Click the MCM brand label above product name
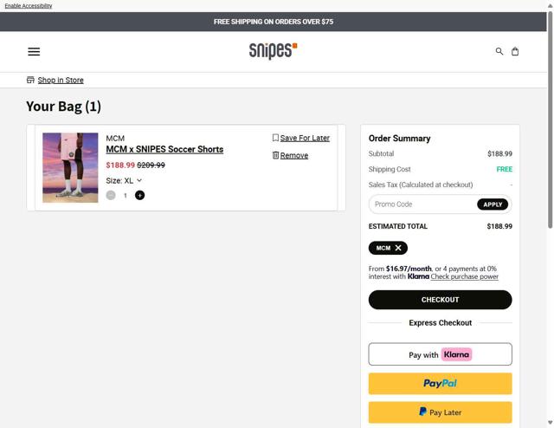The image size is (554, 428). click(x=115, y=139)
